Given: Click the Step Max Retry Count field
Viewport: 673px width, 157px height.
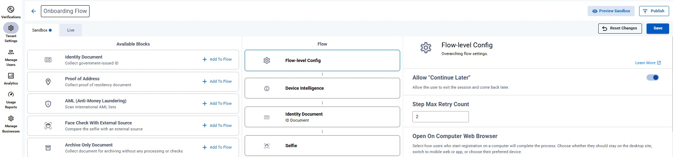Looking at the screenshot, I should 440,117.
